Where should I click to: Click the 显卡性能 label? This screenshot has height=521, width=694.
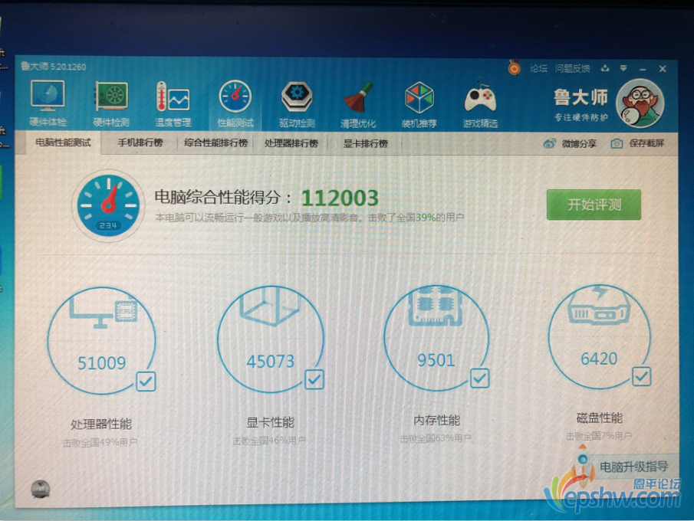[270, 422]
